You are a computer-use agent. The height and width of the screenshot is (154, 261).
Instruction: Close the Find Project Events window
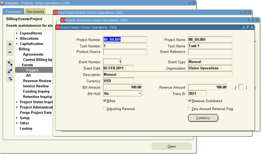(250, 13)
